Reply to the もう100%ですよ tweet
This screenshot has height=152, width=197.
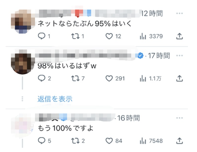pyautogui.click(x=44, y=141)
